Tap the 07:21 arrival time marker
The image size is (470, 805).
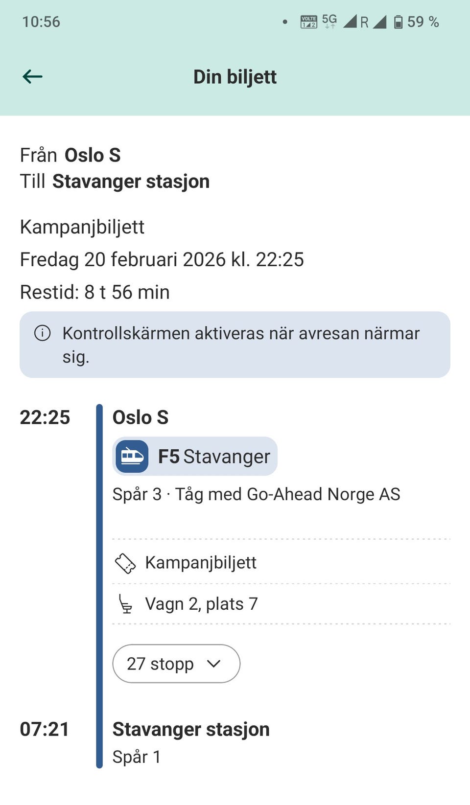click(45, 729)
